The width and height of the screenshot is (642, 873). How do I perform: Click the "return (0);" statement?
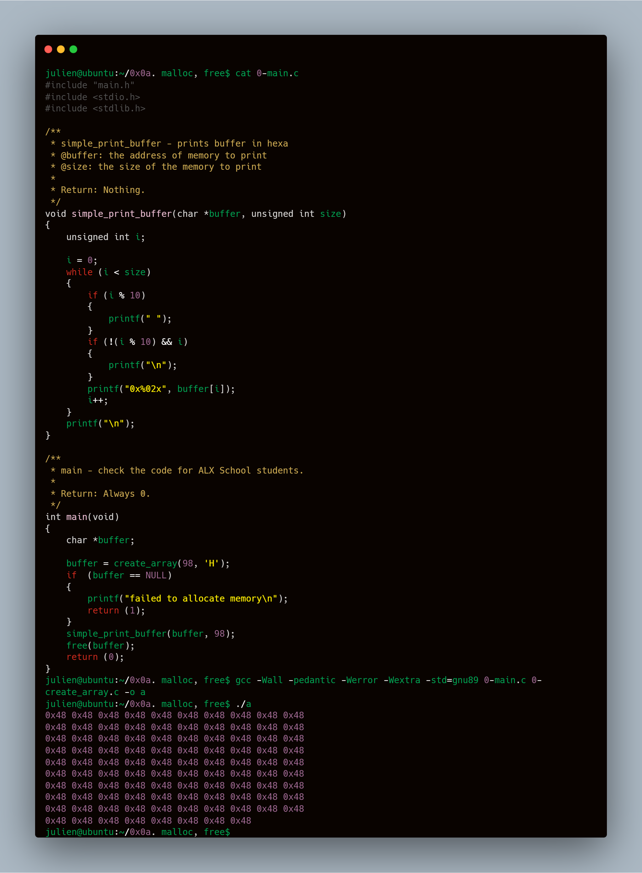click(x=95, y=657)
